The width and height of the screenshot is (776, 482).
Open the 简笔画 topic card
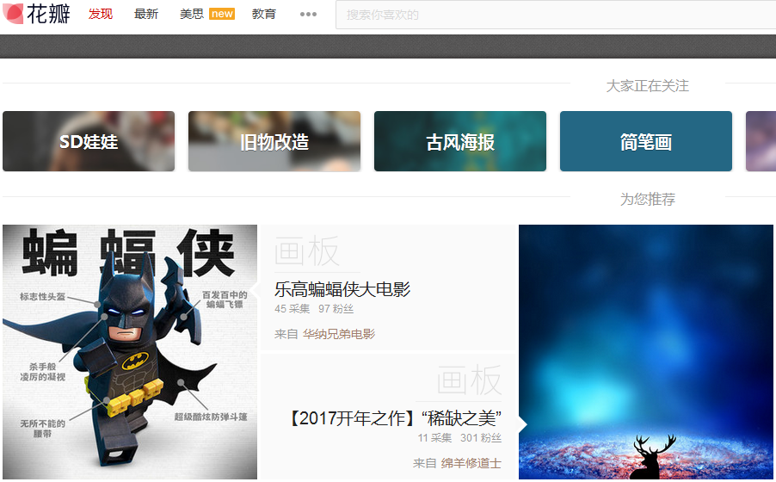(646, 141)
